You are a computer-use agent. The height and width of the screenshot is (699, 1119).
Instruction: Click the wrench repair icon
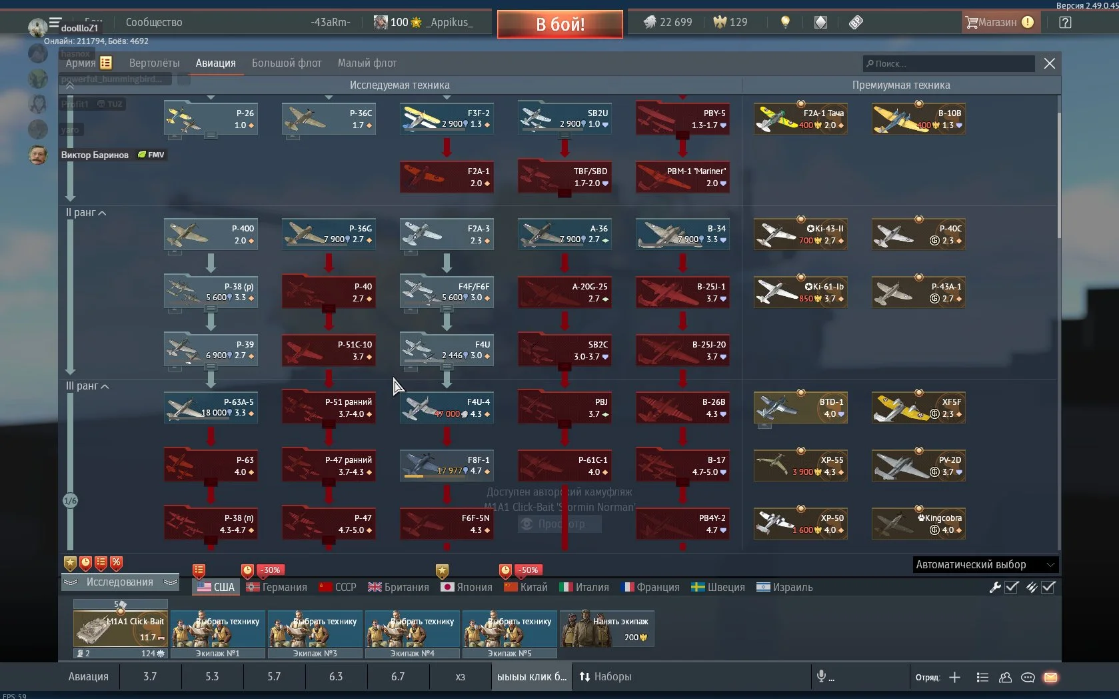coord(994,587)
